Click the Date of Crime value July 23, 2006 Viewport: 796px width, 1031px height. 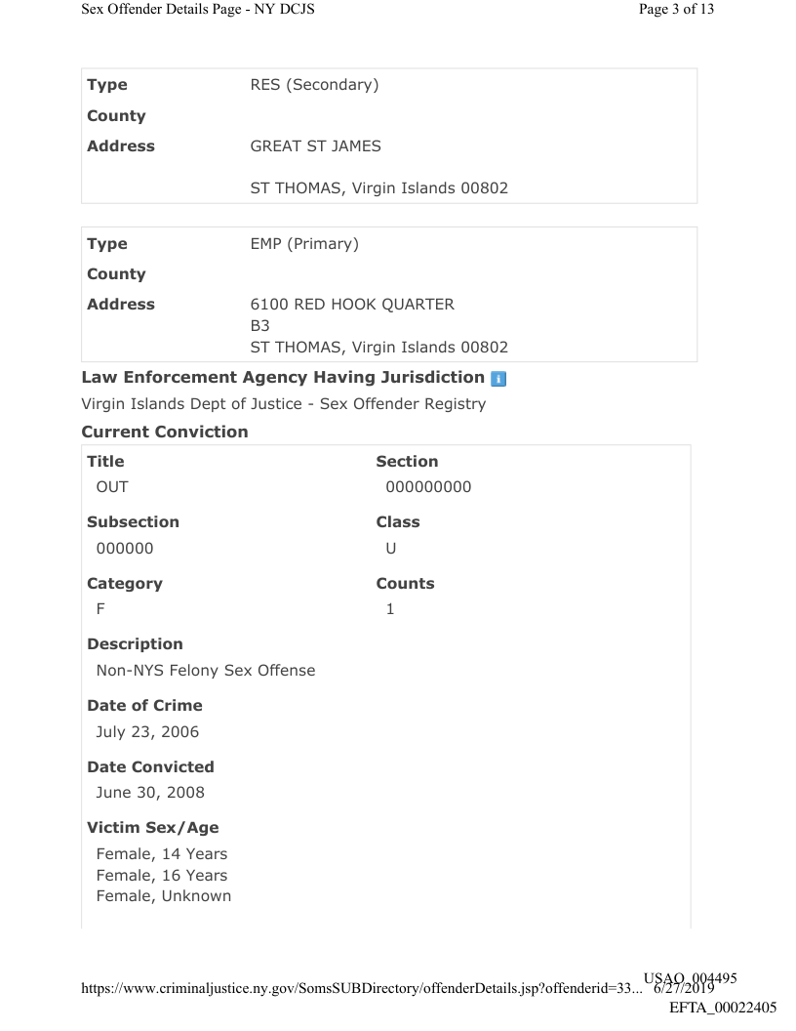(148, 731)
